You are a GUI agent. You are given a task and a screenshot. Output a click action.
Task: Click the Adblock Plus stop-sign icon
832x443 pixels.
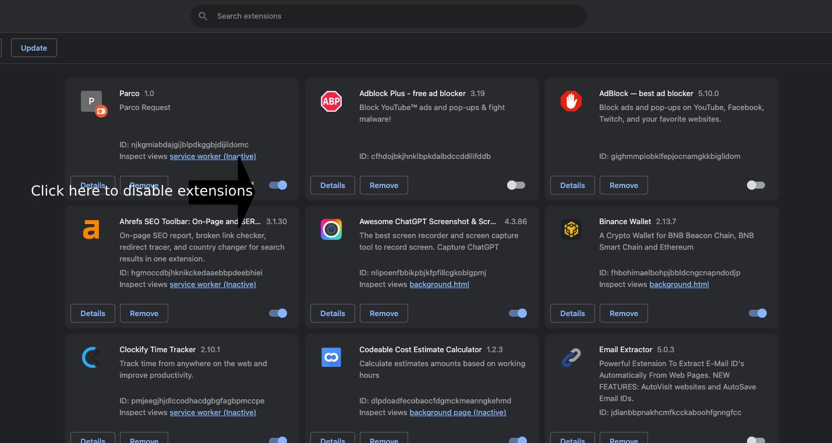point(331,101)
